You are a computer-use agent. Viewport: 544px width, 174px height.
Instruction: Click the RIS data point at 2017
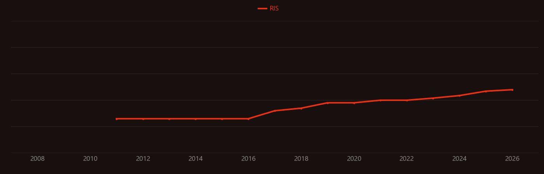(275, 111)
